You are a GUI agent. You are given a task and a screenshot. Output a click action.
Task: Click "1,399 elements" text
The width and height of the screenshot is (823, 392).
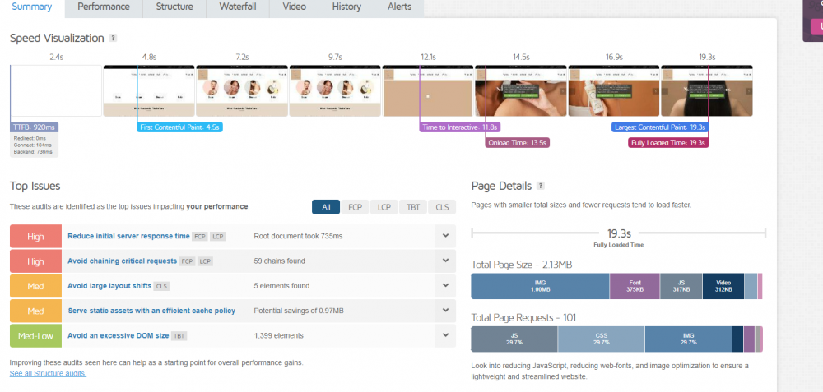278,335
